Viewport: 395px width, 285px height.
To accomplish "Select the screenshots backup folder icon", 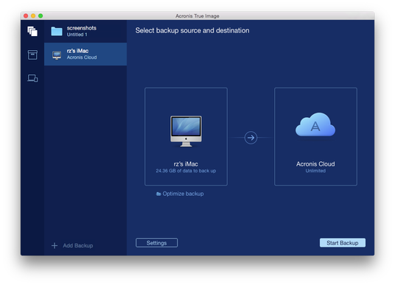I will point(57,32).
